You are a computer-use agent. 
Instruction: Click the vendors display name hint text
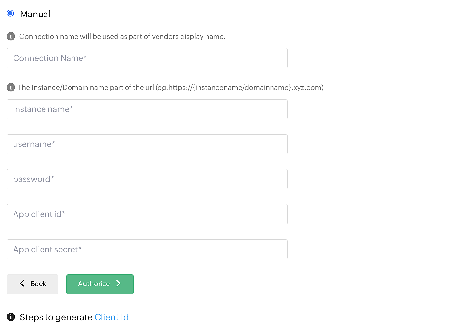[122, 36]
